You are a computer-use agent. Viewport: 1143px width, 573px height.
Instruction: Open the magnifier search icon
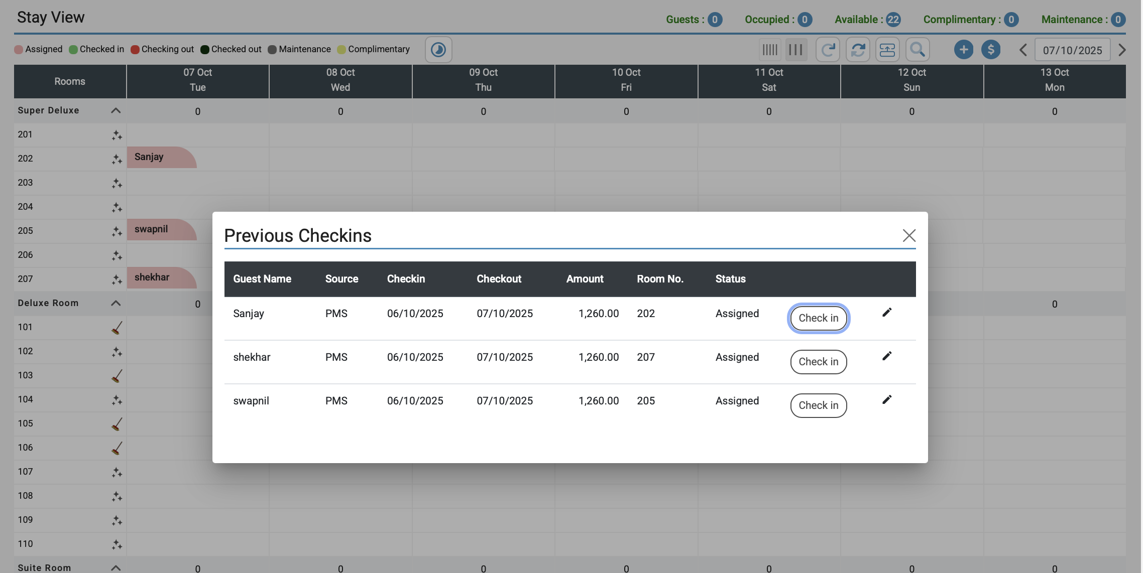pyautogui.click(x=917, y=50)
